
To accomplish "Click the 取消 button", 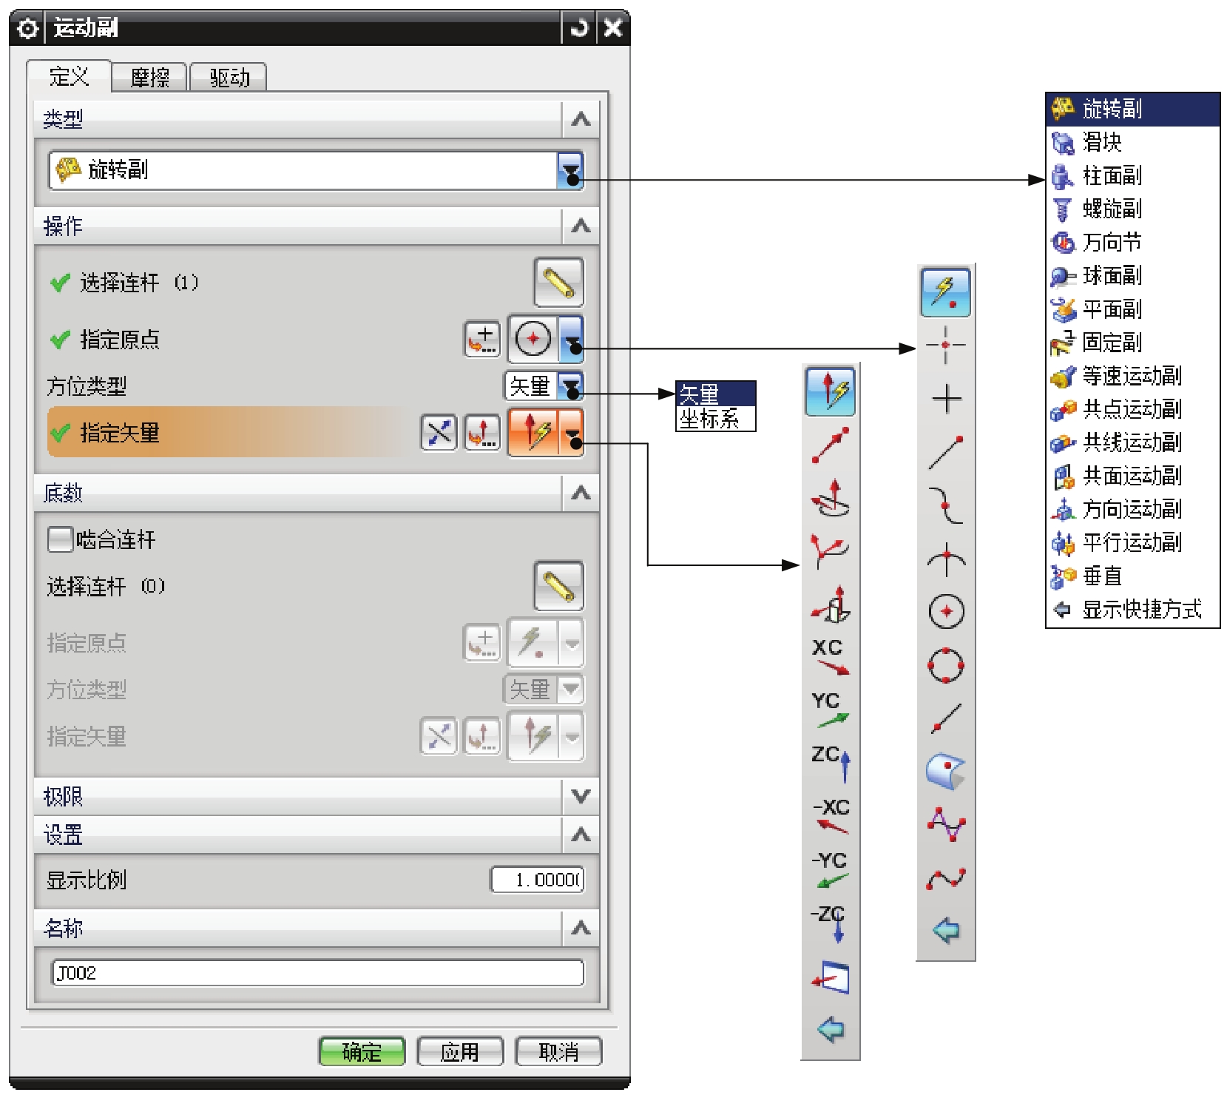I will coord(558,1051).
